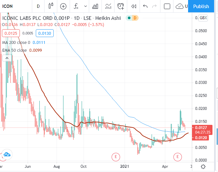Expand indicator templates chevron dropdown

[86, 6]
